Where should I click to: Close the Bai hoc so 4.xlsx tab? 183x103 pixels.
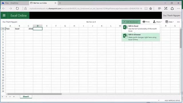click(x=55, y=3)
